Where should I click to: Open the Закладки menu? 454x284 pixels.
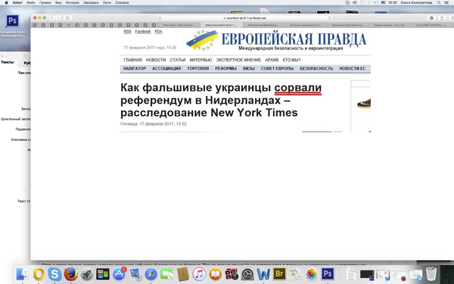coord(91,2)
